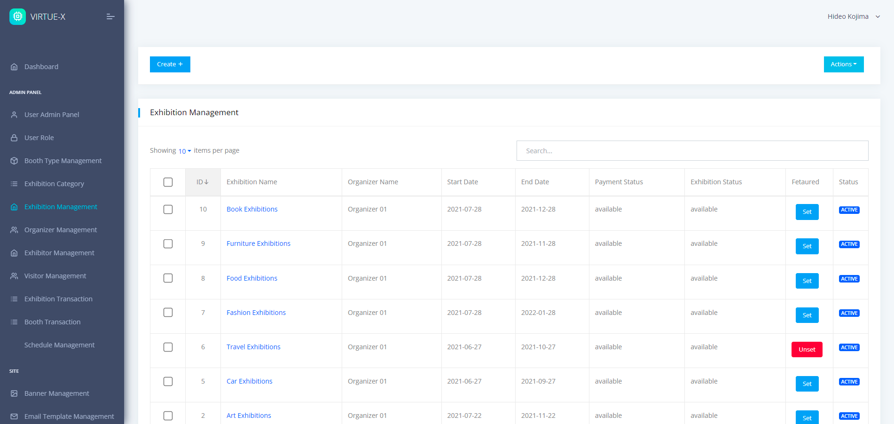
Task: Sort the table by ID column
Action: tap(203, 182)
